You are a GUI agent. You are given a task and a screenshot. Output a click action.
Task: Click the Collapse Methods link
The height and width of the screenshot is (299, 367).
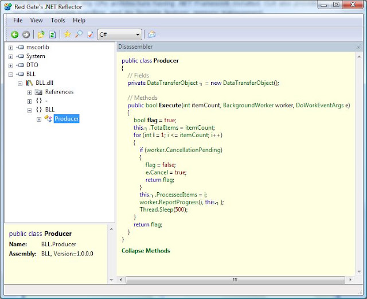(x=146, y=251)
